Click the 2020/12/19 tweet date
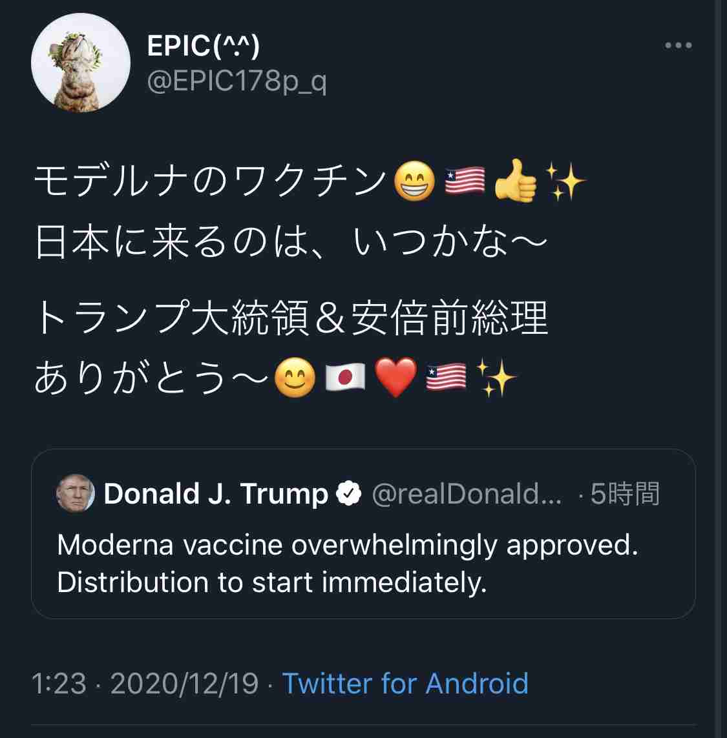The width and height of the screenshot is (727, 738). pyautogui.click(x=184, y=683)
